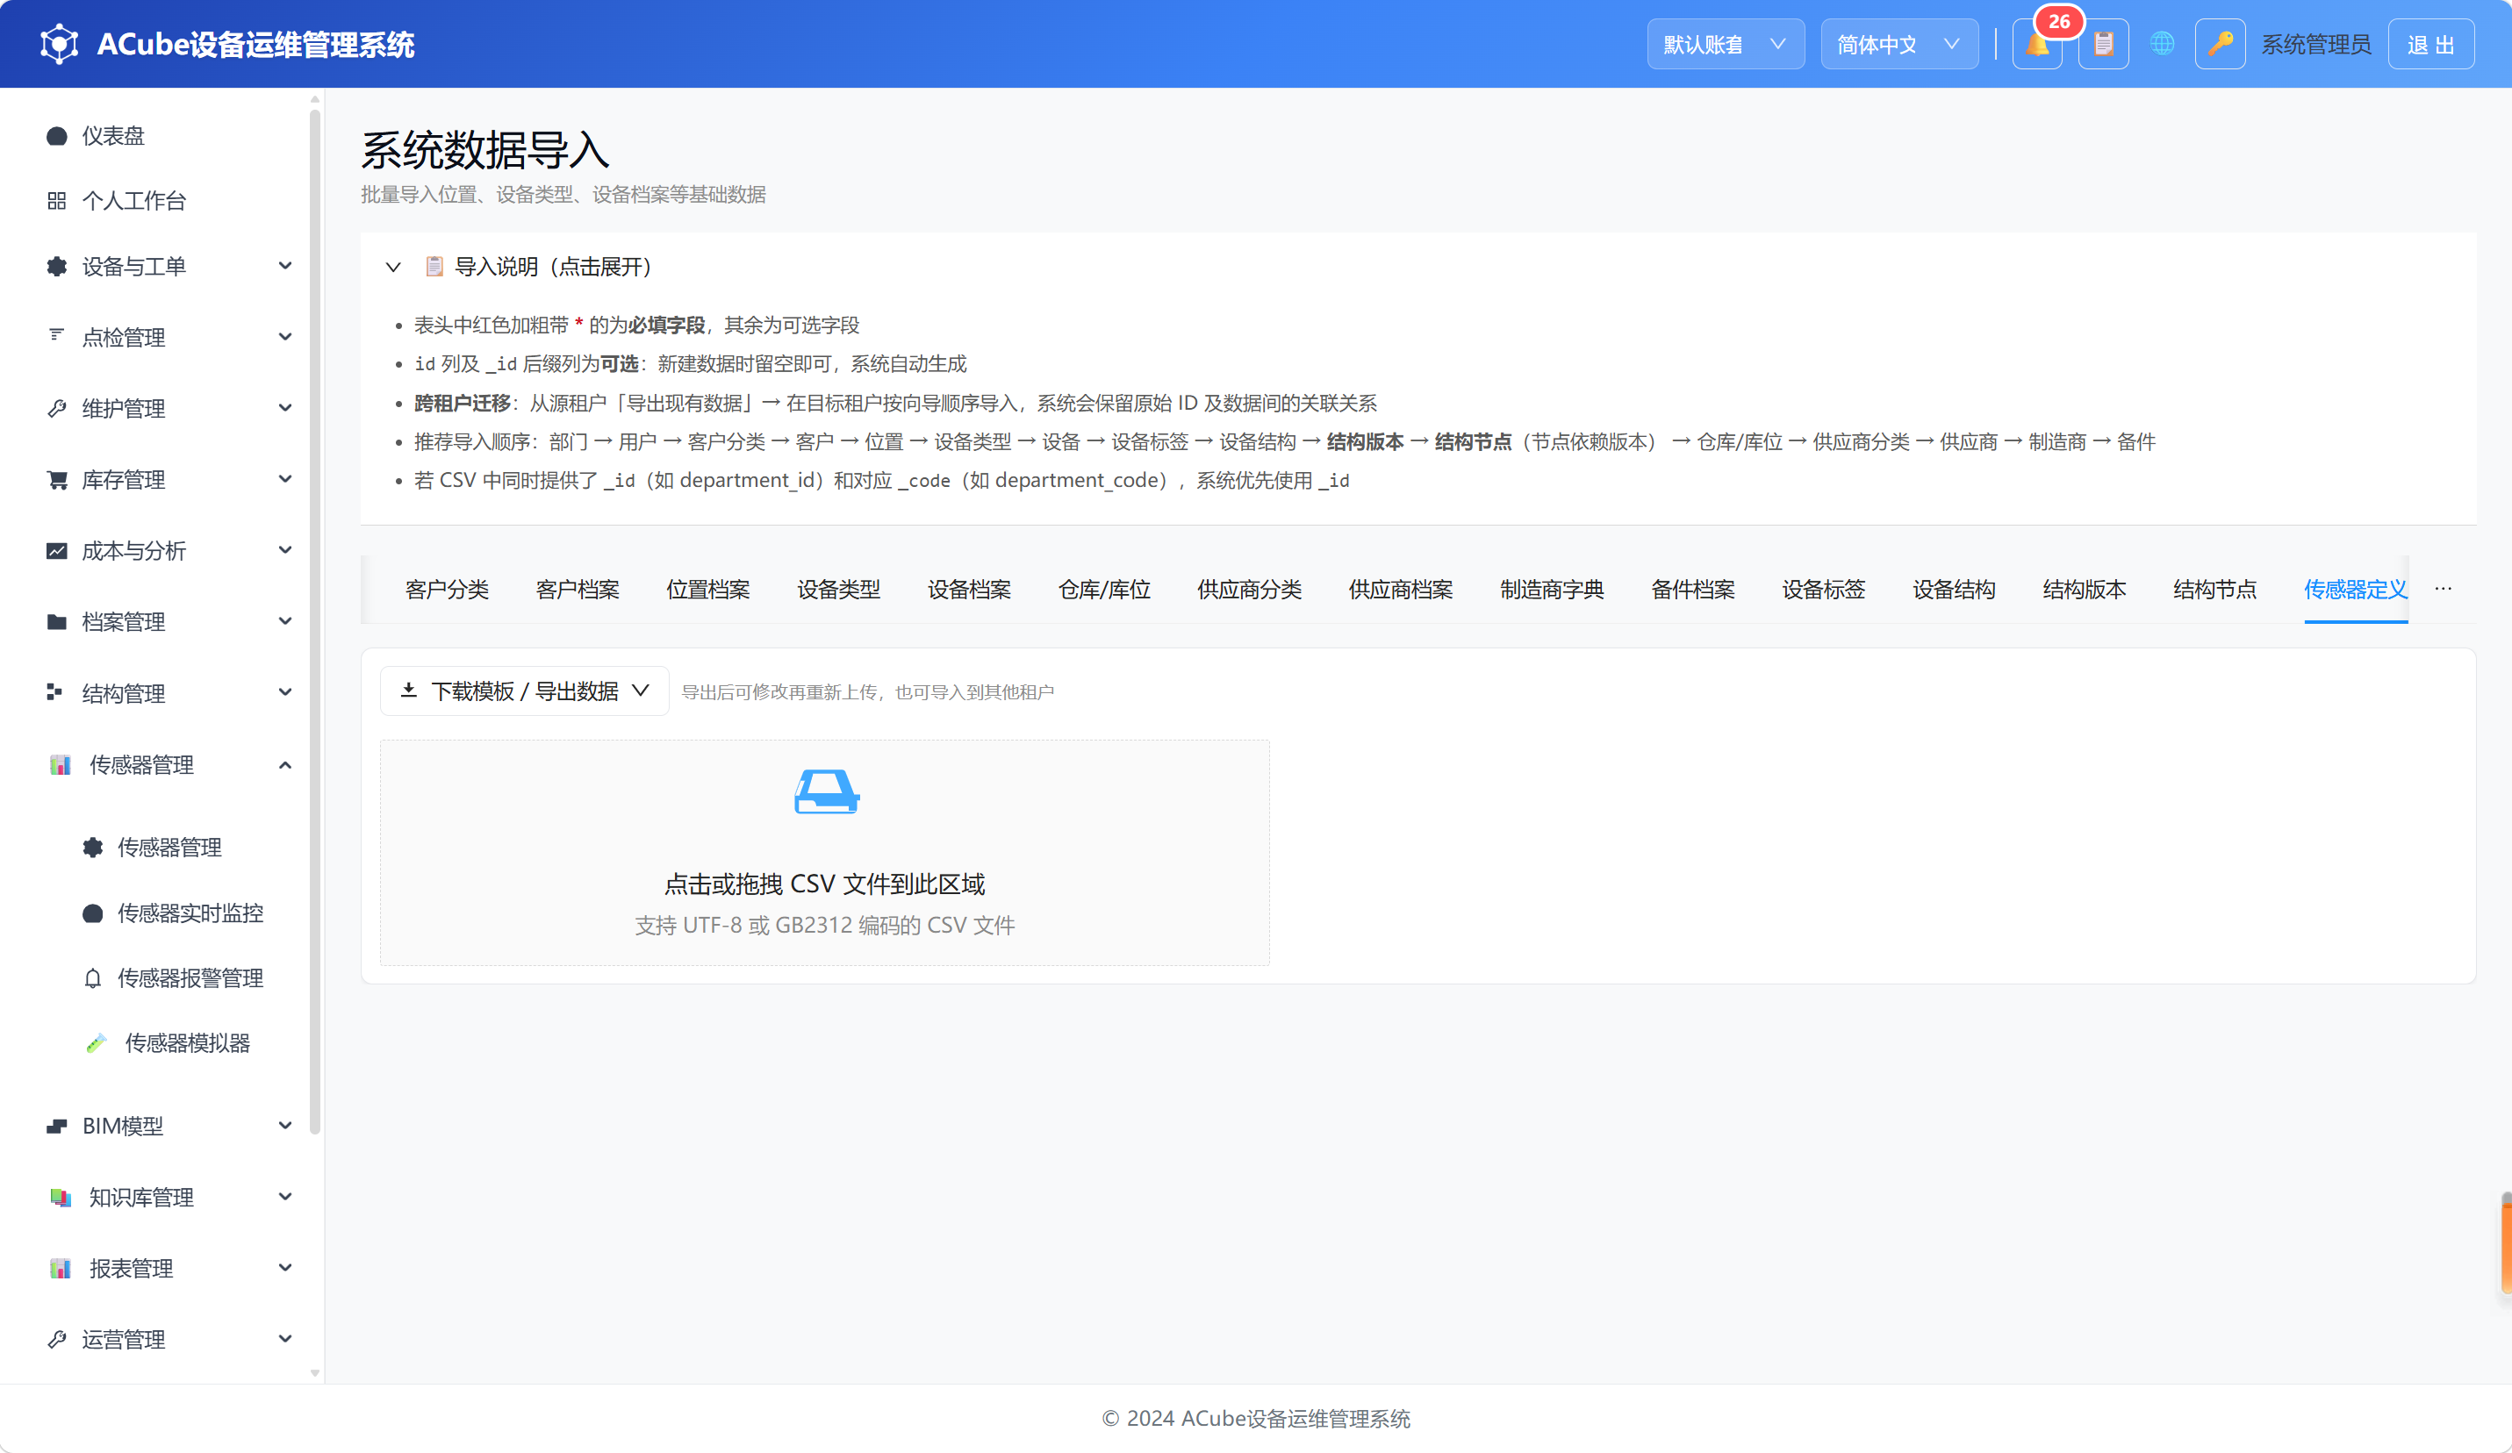Expand the 知识库管理 menu chevron
The image size is (2512, 1453).
pos(285,1197)
